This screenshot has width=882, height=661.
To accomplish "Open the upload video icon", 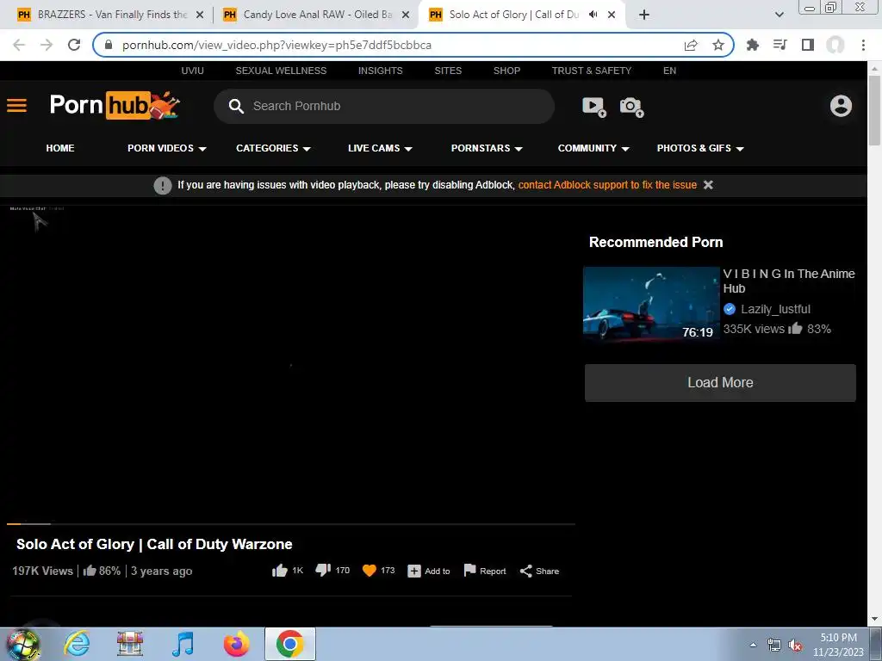I will click(594, 106).
